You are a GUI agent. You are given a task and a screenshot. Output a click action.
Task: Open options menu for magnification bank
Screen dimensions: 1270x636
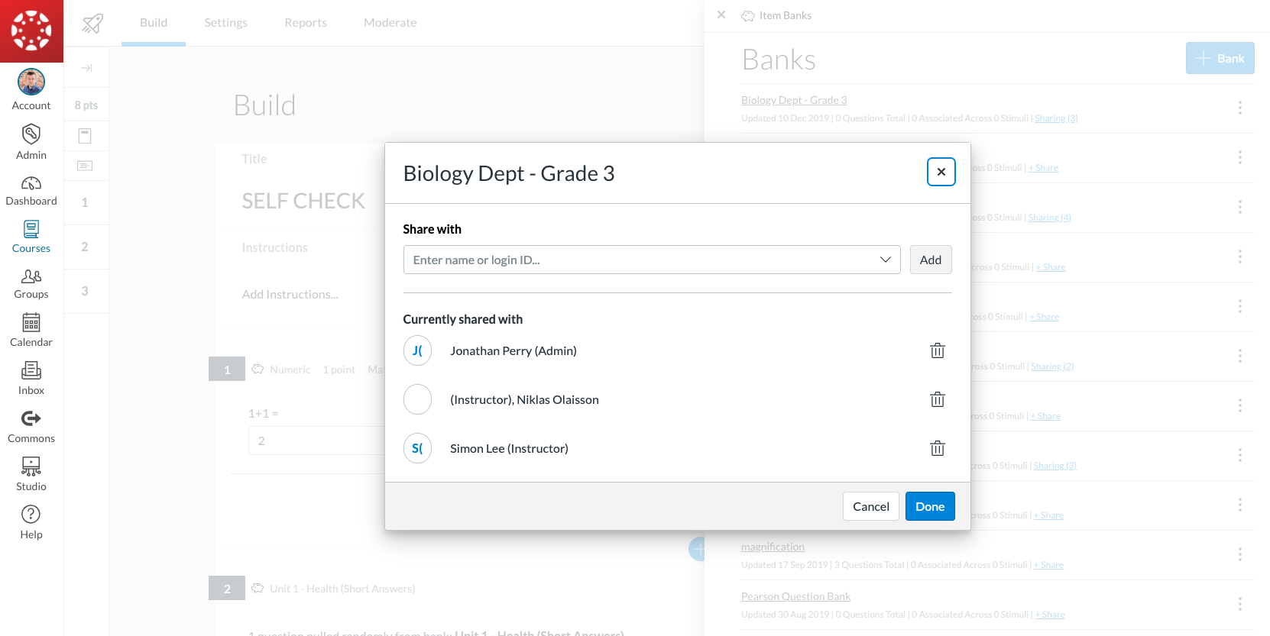pyautogui.click(x=1239, y=554)
